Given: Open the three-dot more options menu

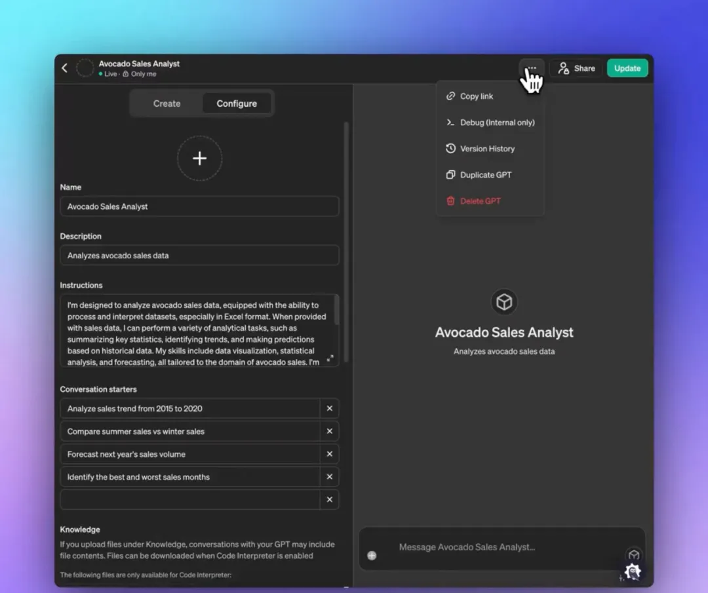Looking at the screenshot, I should [x=531, y=68].
